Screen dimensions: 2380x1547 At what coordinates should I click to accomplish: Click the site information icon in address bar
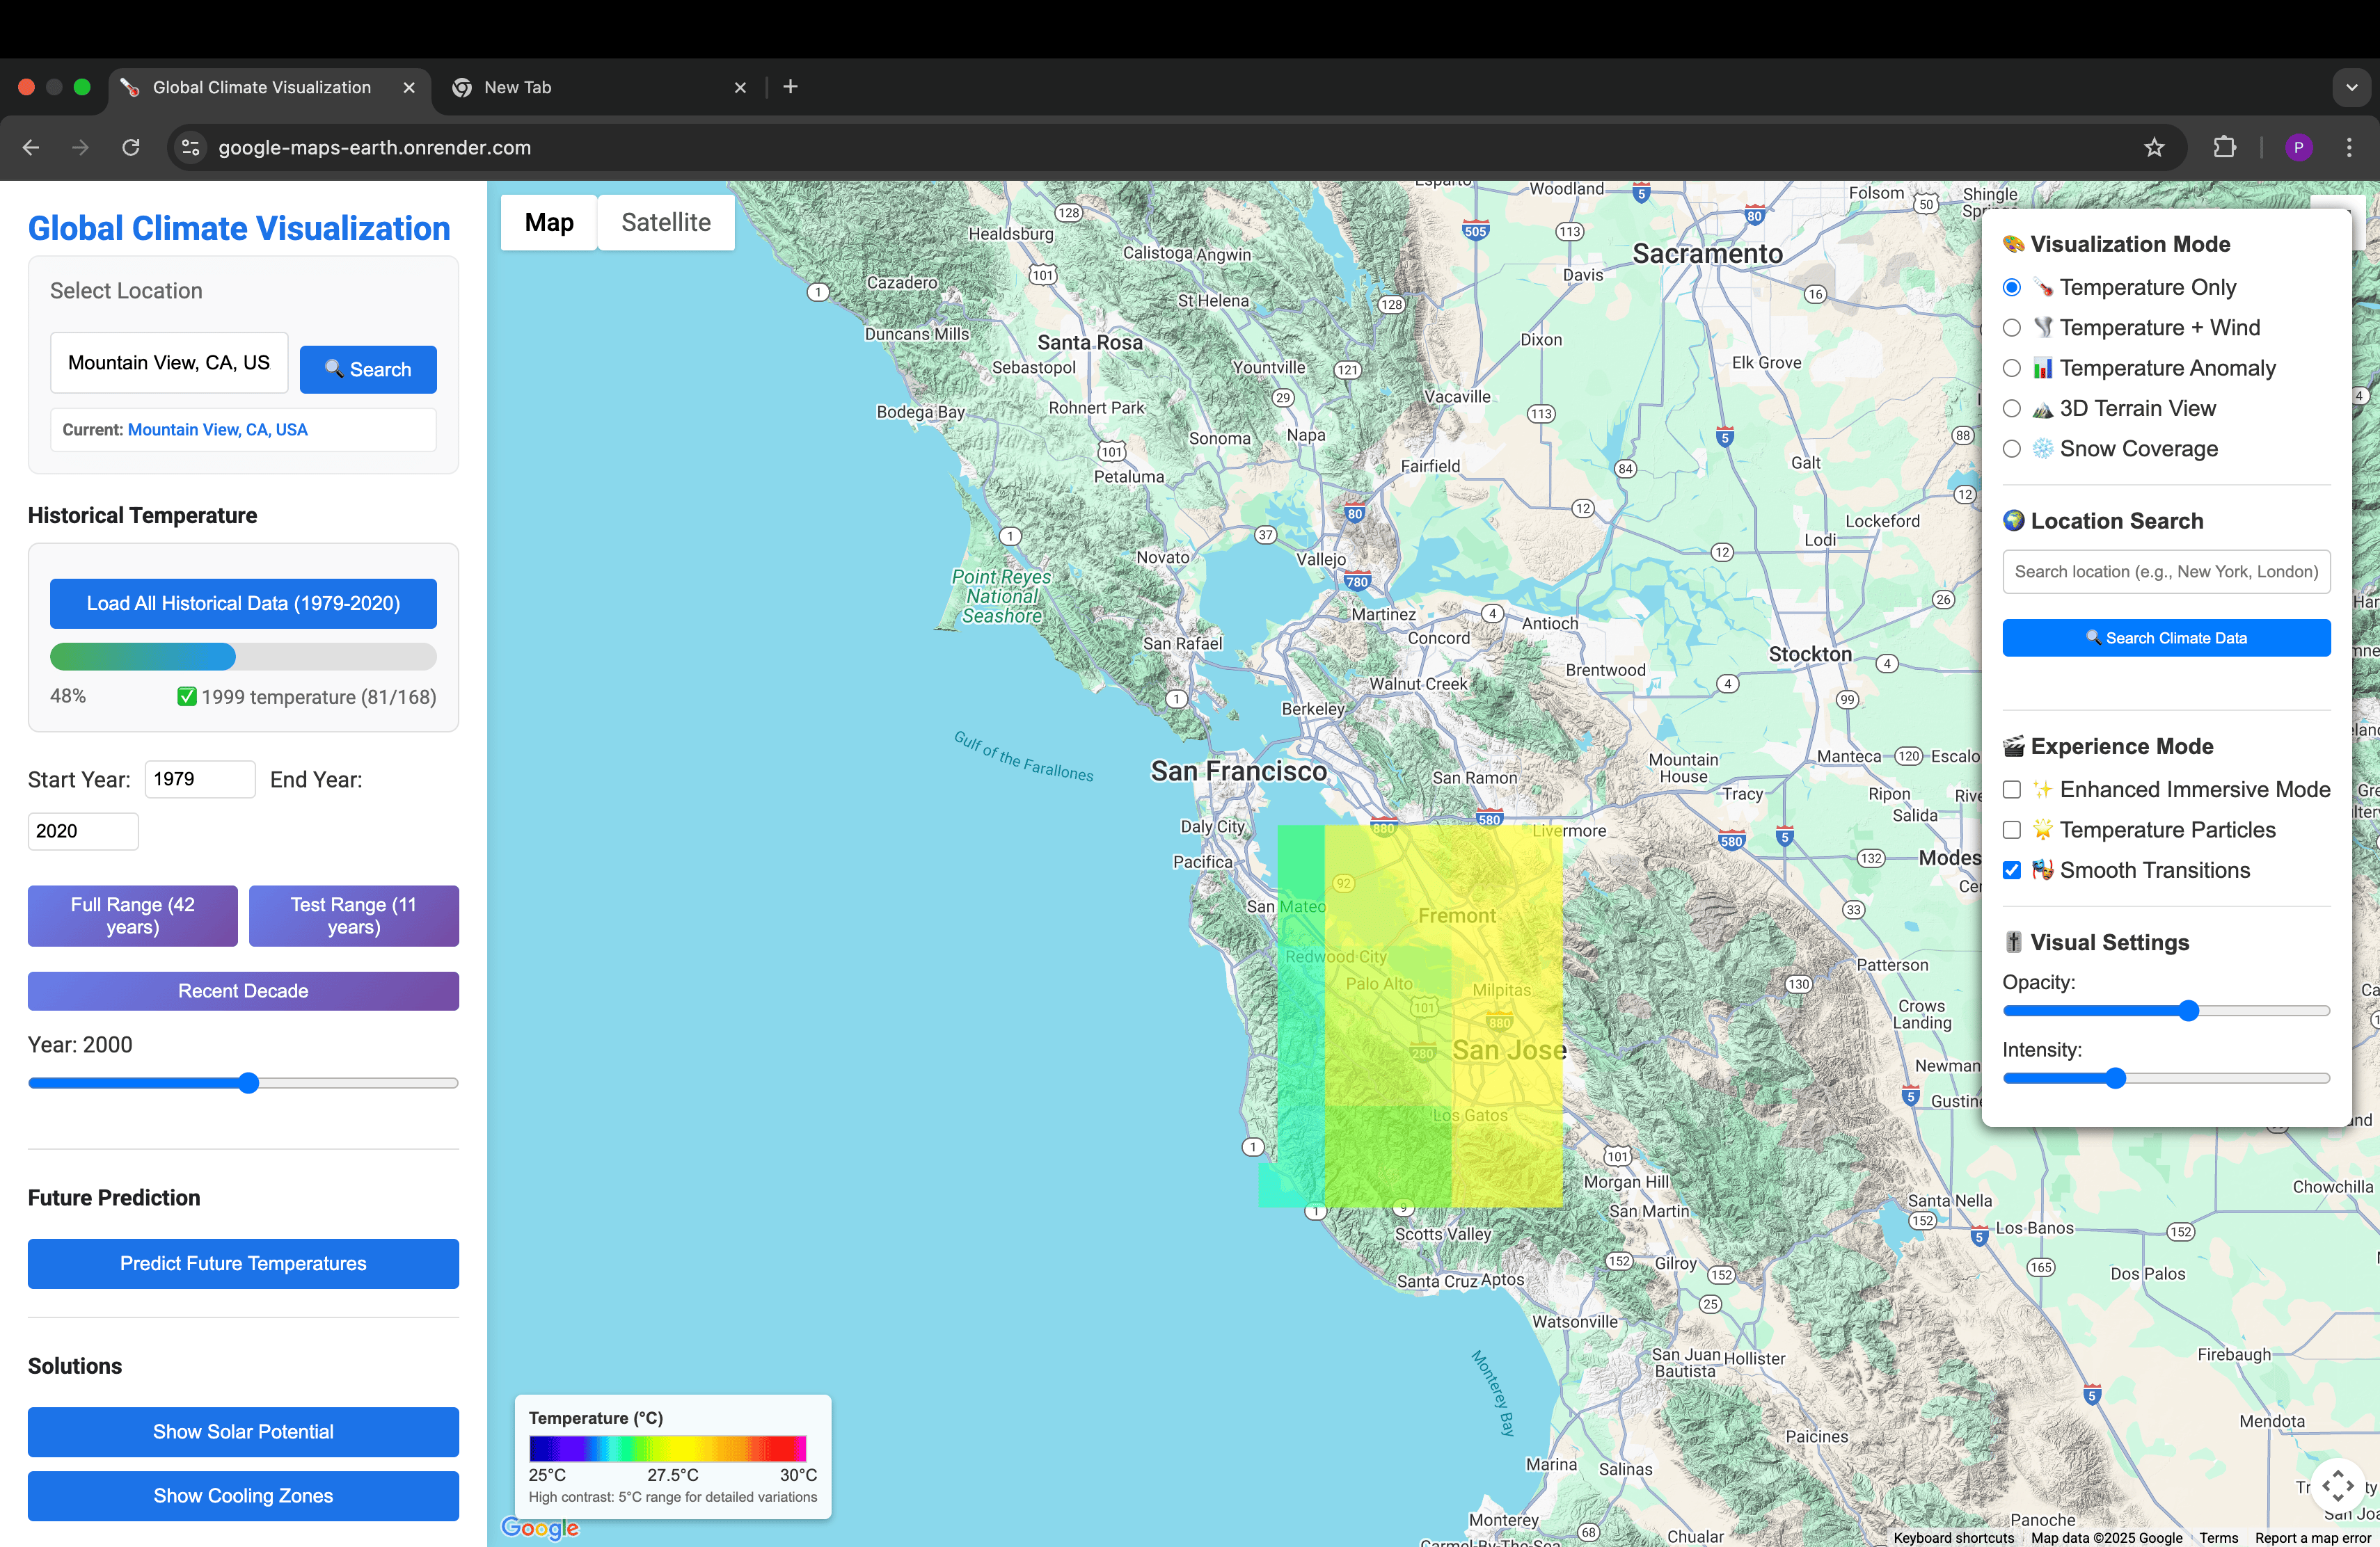tap(190, 148)
